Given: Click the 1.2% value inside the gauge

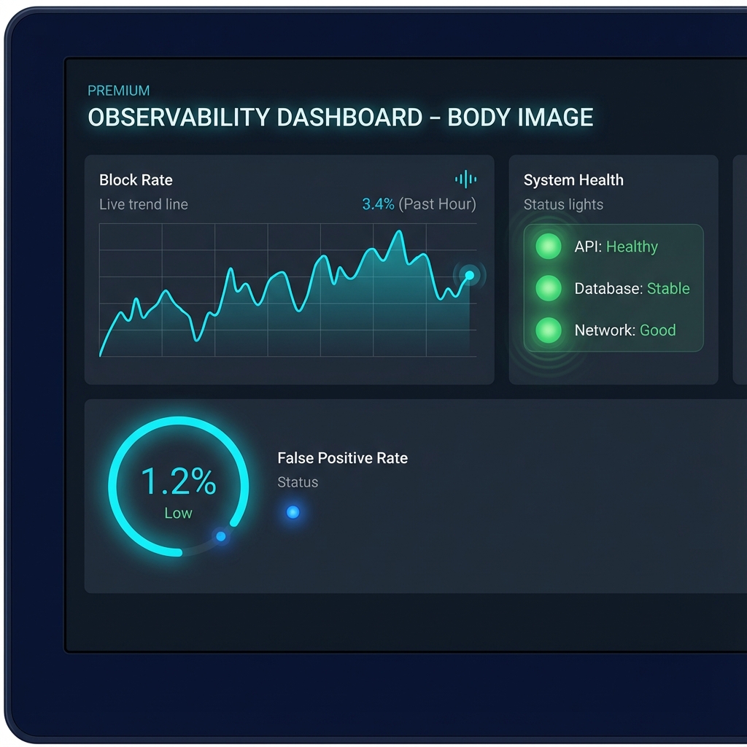Looking at the screenshot, I should [x=178, y=481].
